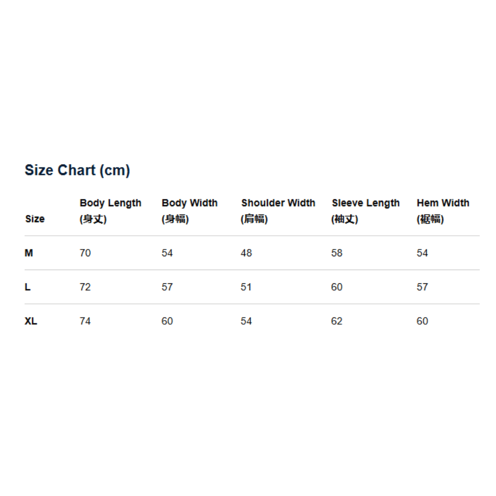Screen dimensions: 496x496
Task: Click shoulder width value 51 for L
Action: [x=246, y=287]
